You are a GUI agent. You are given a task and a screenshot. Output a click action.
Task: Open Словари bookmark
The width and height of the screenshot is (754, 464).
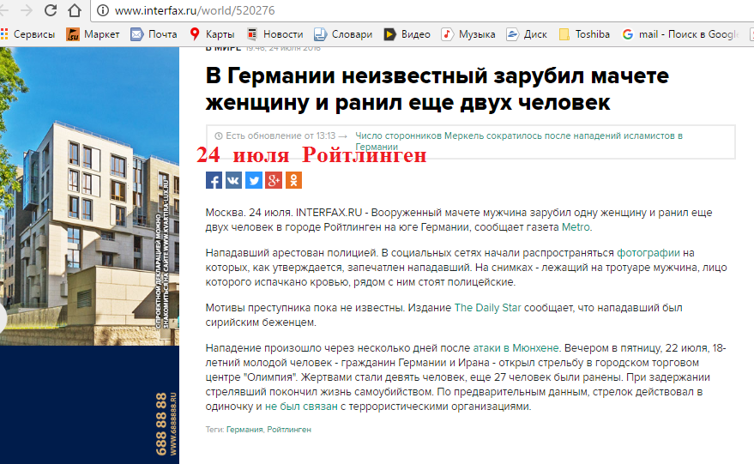(343, 34)
